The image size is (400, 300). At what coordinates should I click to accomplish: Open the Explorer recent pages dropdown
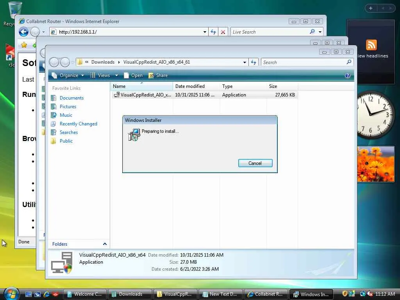pos(73,62)
